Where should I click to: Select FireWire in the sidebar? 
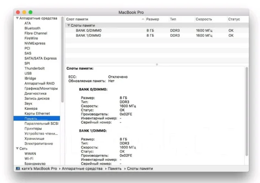coord(31,38)
